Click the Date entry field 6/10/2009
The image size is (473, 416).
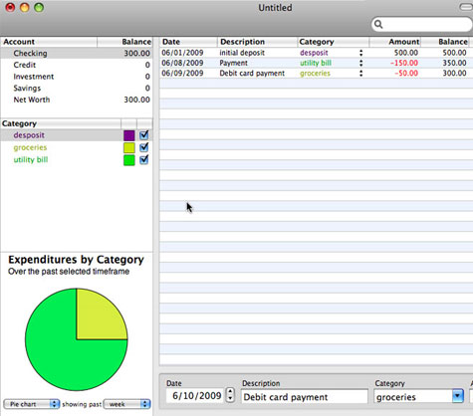195,396
